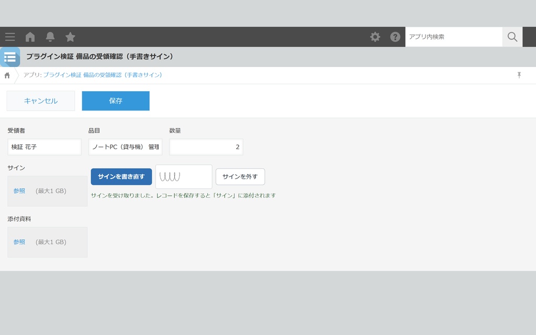536x335 pixels.
Task: Click the 保存 button
Action: (x=116, y=101)
